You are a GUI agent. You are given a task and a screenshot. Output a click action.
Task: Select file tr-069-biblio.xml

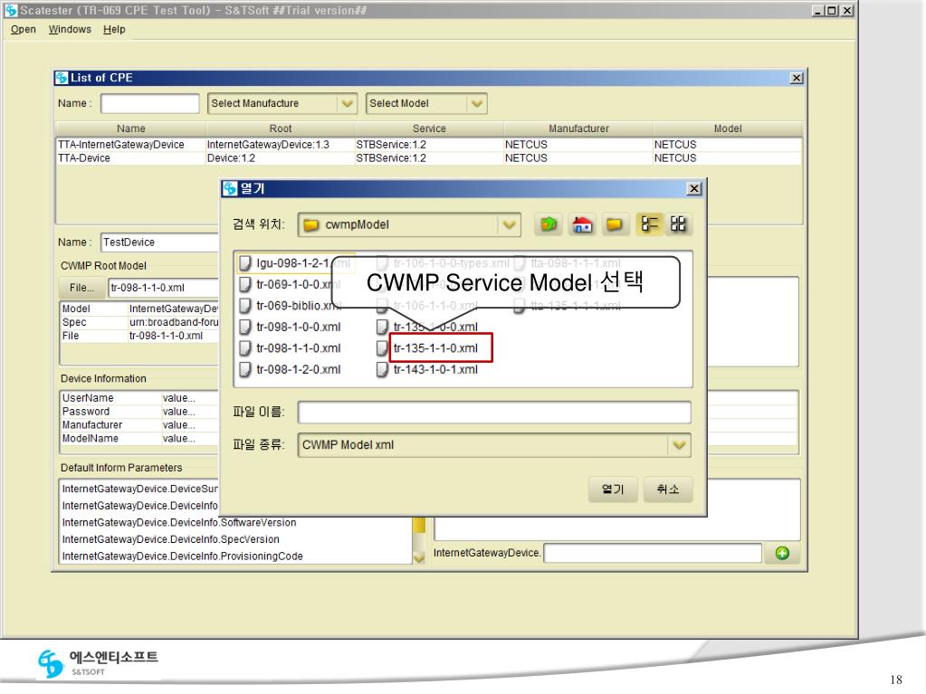point(298,306)
